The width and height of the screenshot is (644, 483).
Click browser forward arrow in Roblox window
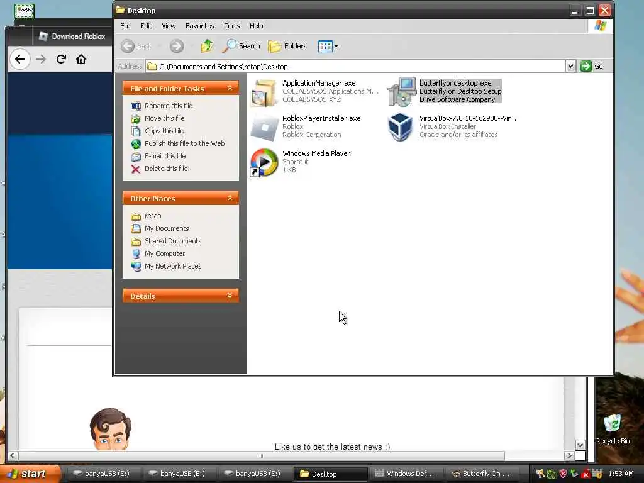[x=41, y=59]
